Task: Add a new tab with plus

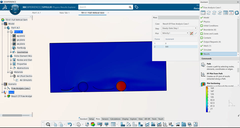Action: (108, 13)
